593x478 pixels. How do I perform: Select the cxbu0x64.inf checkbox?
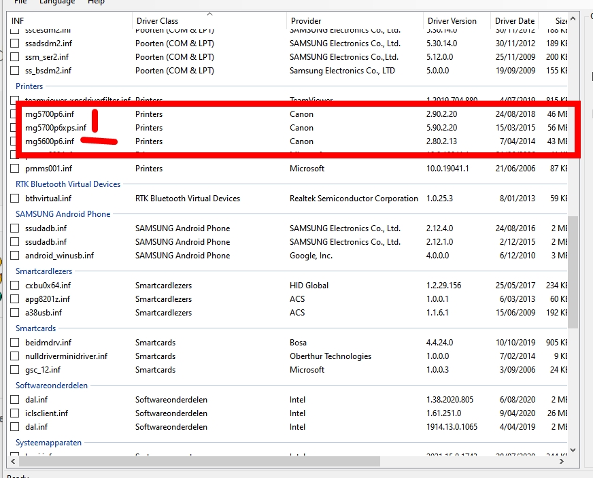[15, 286]
